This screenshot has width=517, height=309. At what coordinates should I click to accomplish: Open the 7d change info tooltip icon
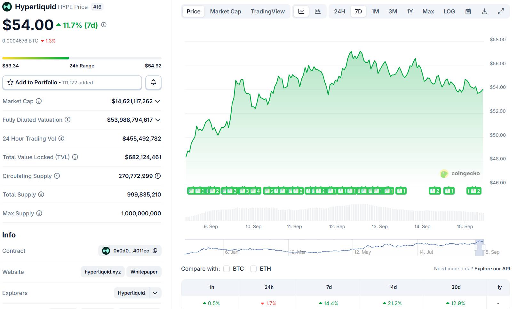pyautogui.click(x=104, y=25)
